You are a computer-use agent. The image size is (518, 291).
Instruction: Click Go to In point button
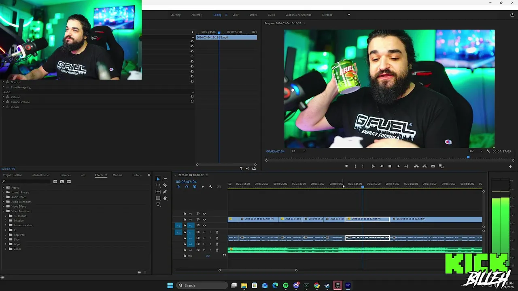coord(373,166)
